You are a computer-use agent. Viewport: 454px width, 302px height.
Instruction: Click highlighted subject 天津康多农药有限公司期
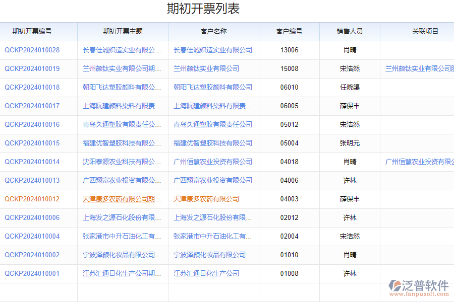coord(124,199)
